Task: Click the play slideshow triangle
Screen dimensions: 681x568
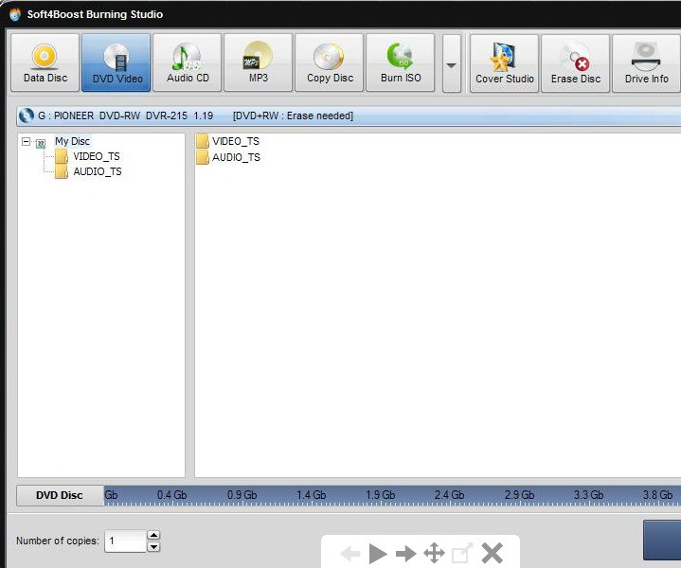Action: click(x=378, y=554)
